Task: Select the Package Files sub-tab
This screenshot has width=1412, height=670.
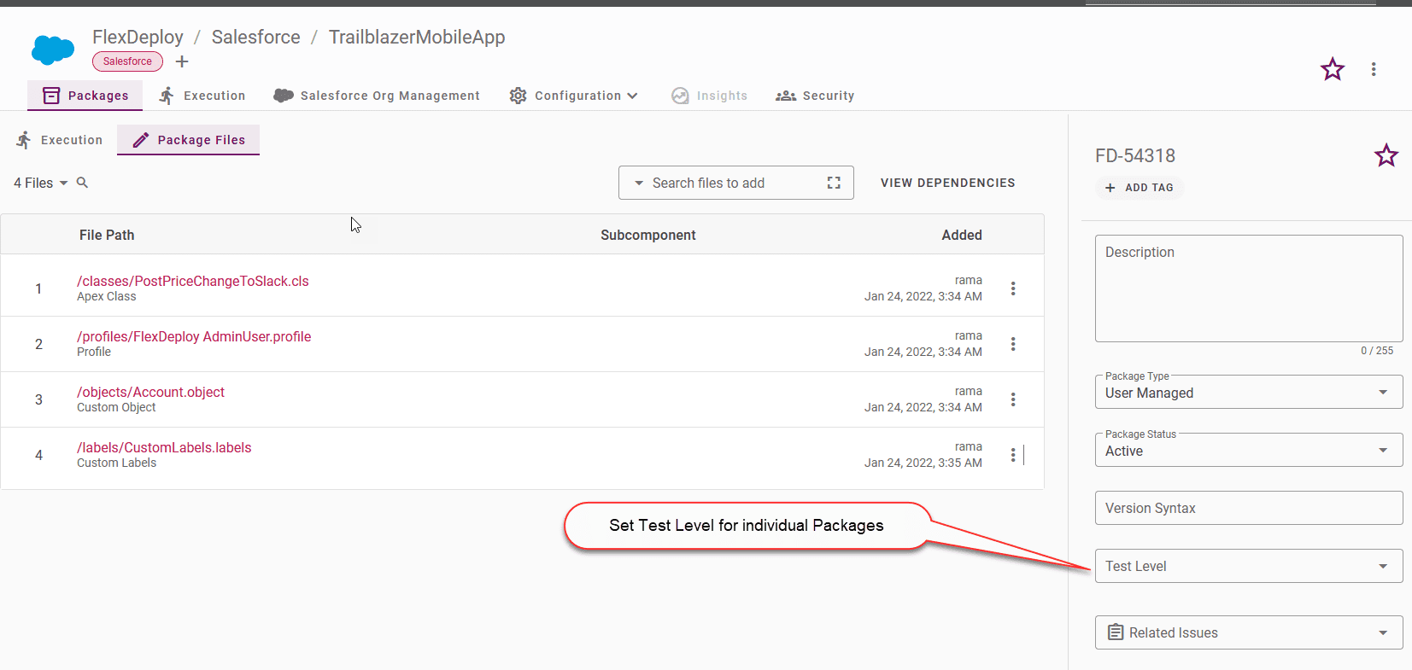Action: point(189,140)
